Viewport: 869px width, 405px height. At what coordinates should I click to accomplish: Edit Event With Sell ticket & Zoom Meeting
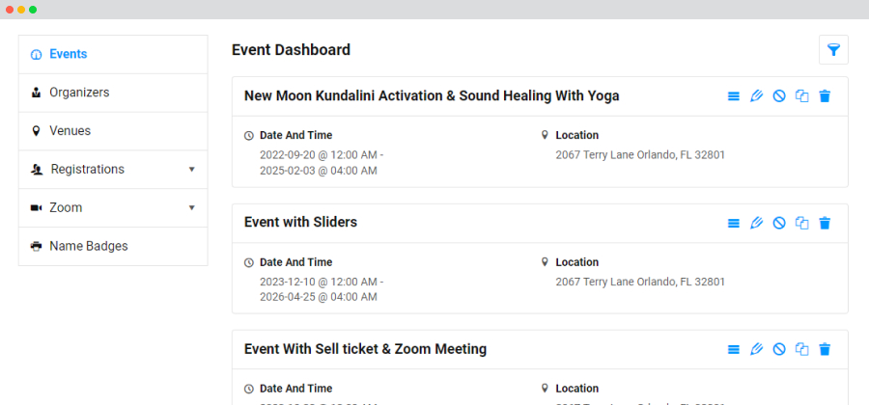click(x=756, y=349)
